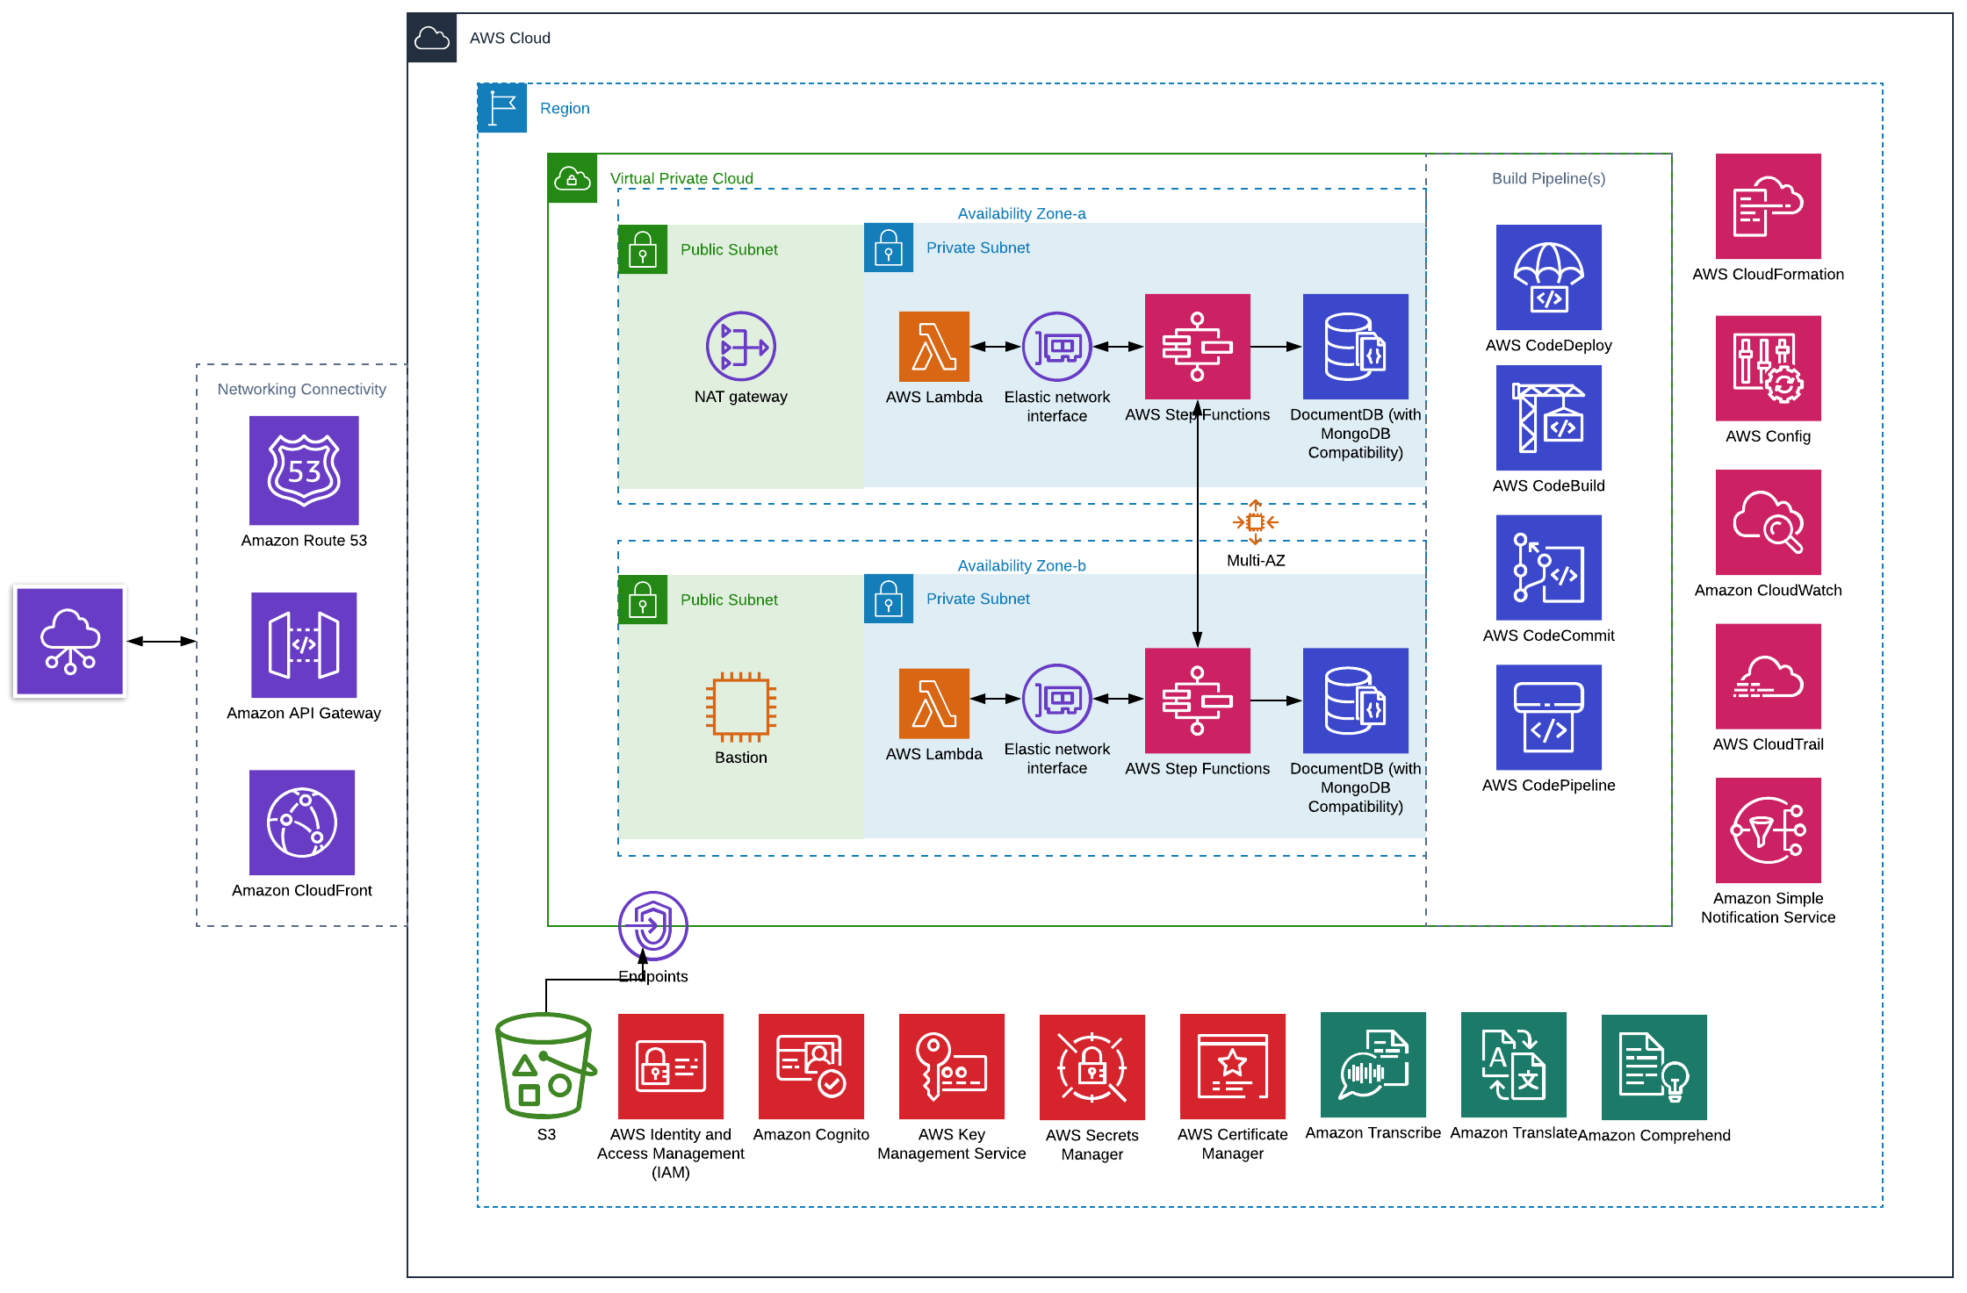Screen dimensions: 1967x1293
Task: Select the Bastion instance icon
Action: pos(741,708)
